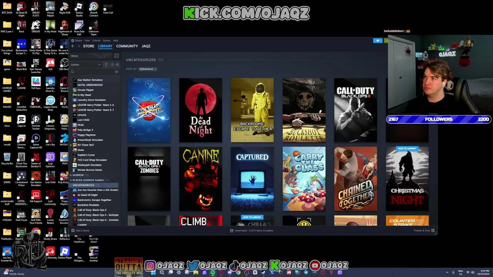Open the DREDGE desktop shortcut
Image resolution: width=493 pixels, height=277 pixels.
(36, 27)
